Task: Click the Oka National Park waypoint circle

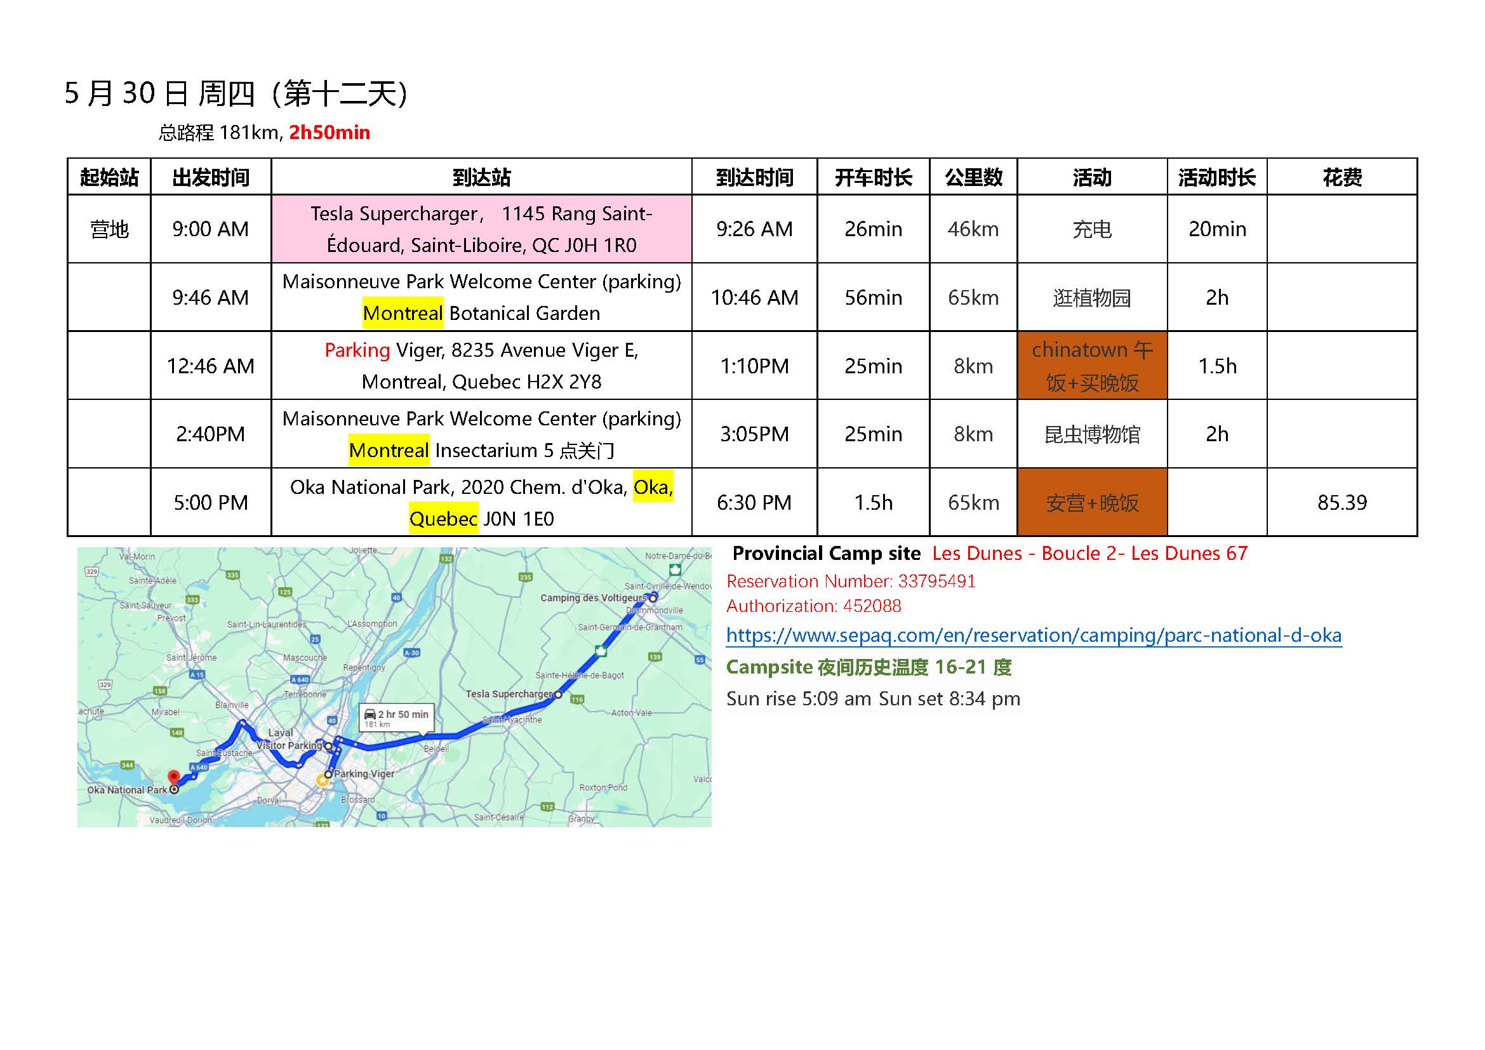Action: 174,790
